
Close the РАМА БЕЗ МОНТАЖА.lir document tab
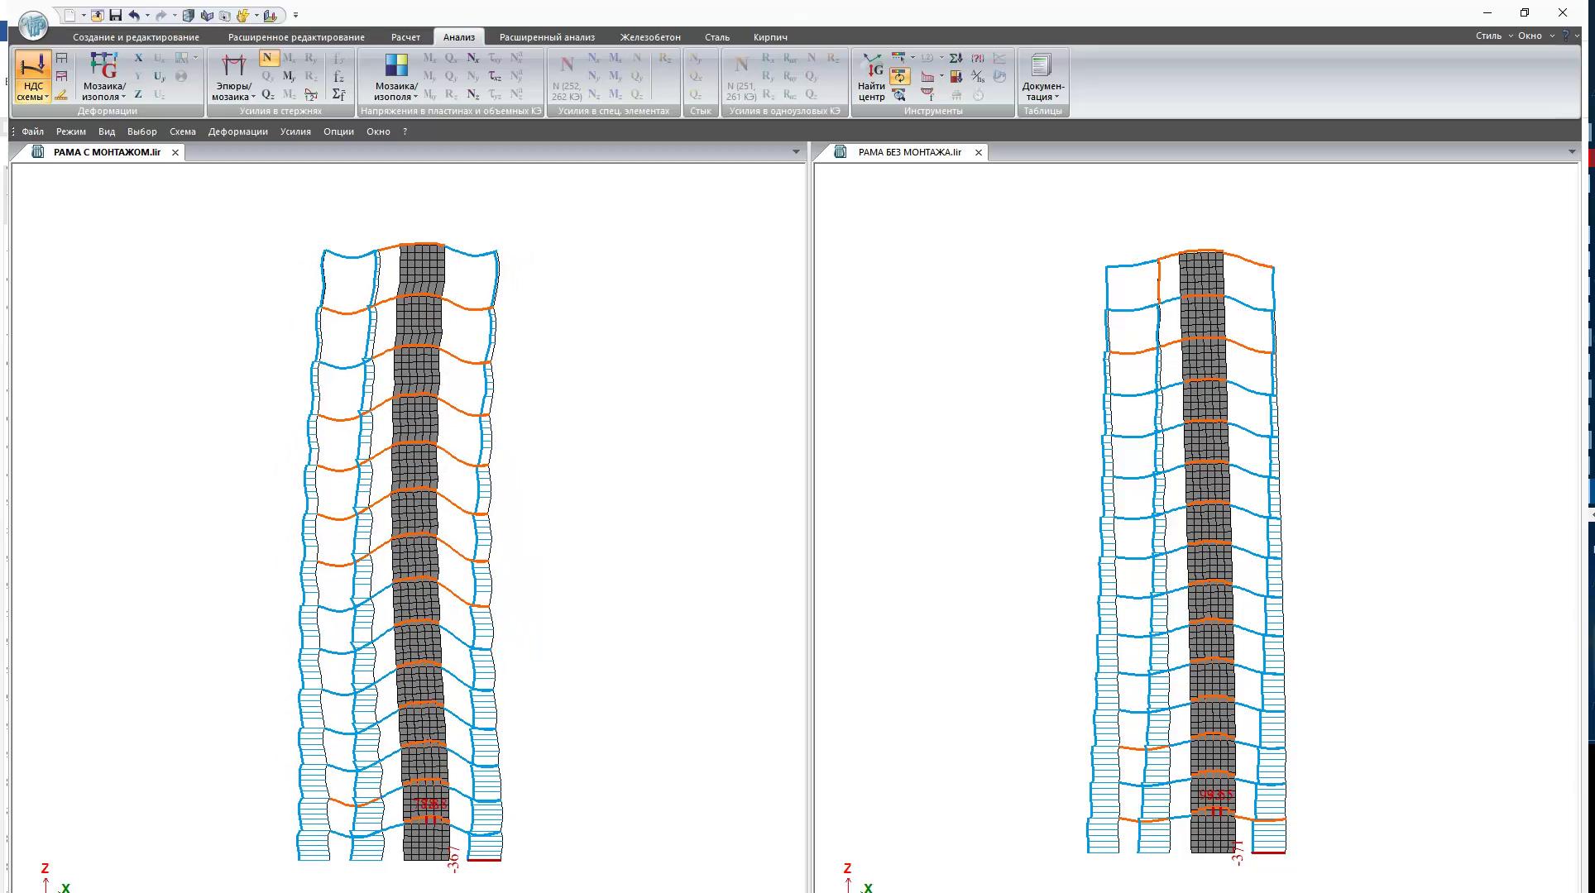click(x=979, y=152)
